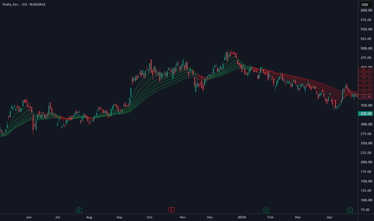Click the Nov label on time axis

[x=183, y=217]
